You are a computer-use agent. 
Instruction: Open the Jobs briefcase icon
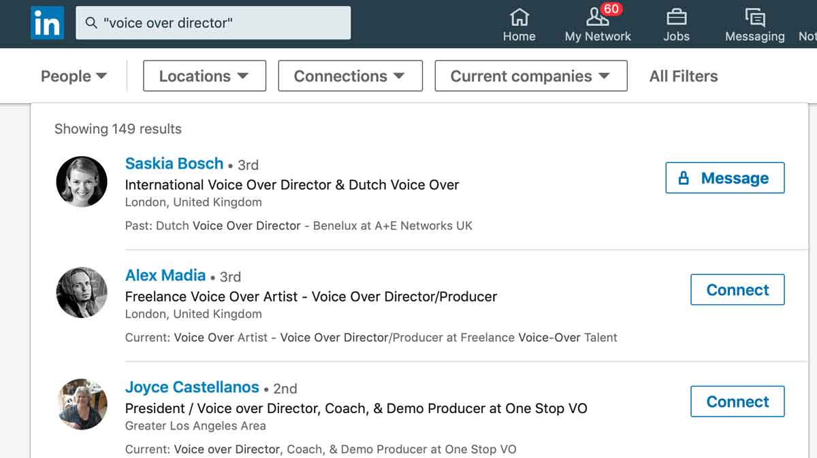click(676, 16)
